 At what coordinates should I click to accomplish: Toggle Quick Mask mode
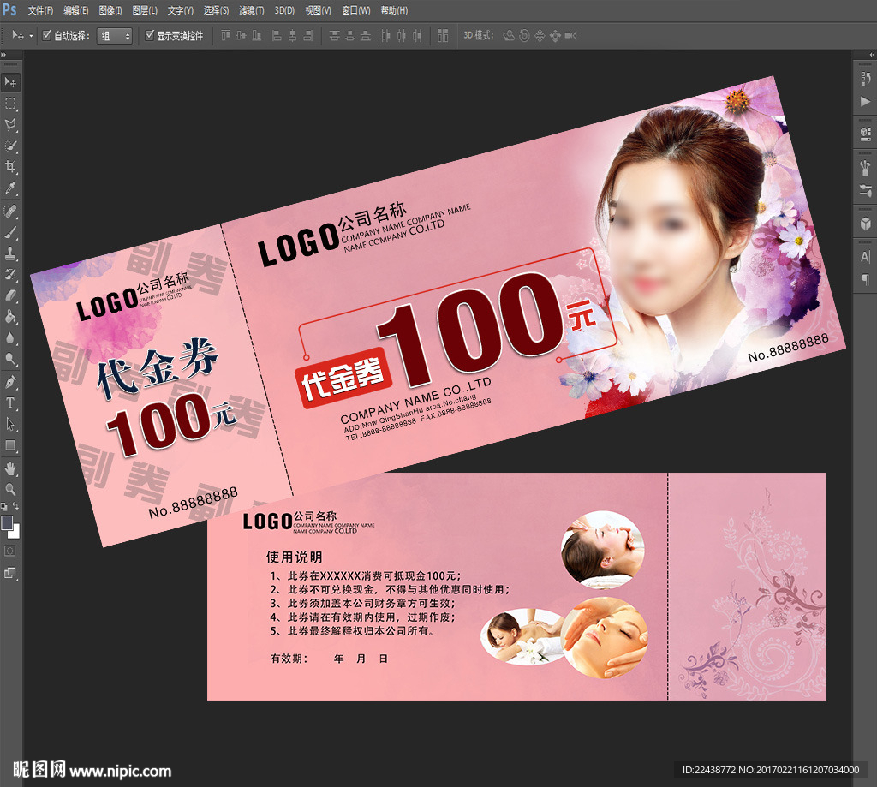pyautogui.click(x=10, y=551)
